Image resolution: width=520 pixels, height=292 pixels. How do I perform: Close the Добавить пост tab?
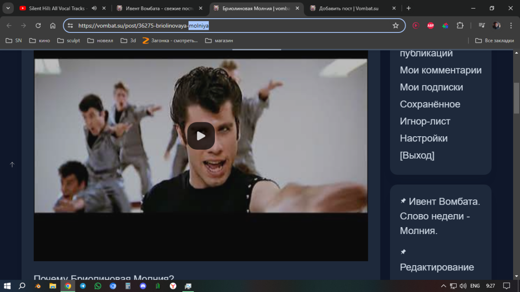click(x=394, y=8)
